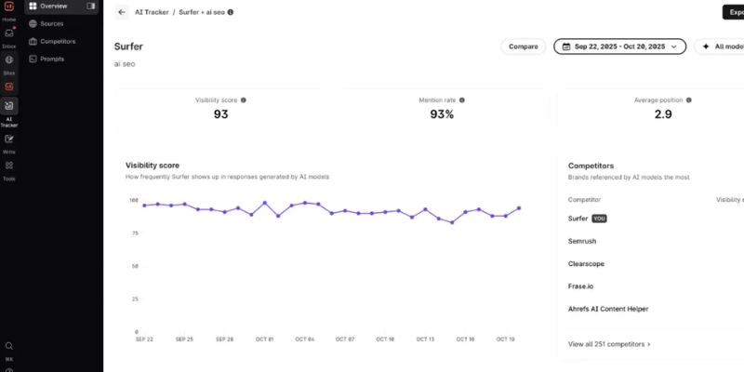This screenshot has width=744, height=372.
Task: Collapse the sidebar panel toggle icon
Action: (91, 7)
